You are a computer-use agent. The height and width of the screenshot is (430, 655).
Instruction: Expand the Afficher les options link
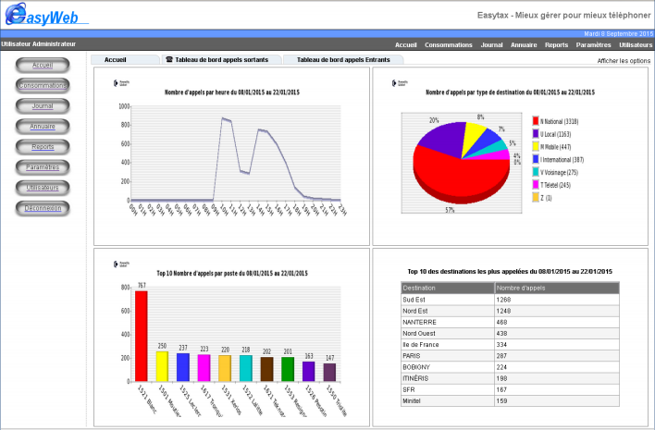624,60
